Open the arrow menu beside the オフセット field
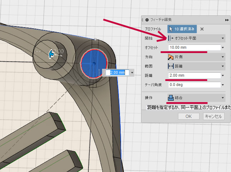Image resolution: width=231 pixels, height=172 pixels. [x=223, y=48]
